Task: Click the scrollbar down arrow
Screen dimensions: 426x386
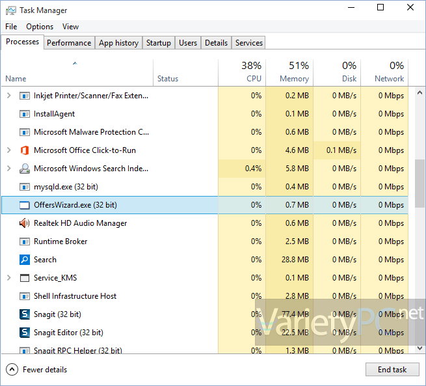Action: (x=419, y=348)
